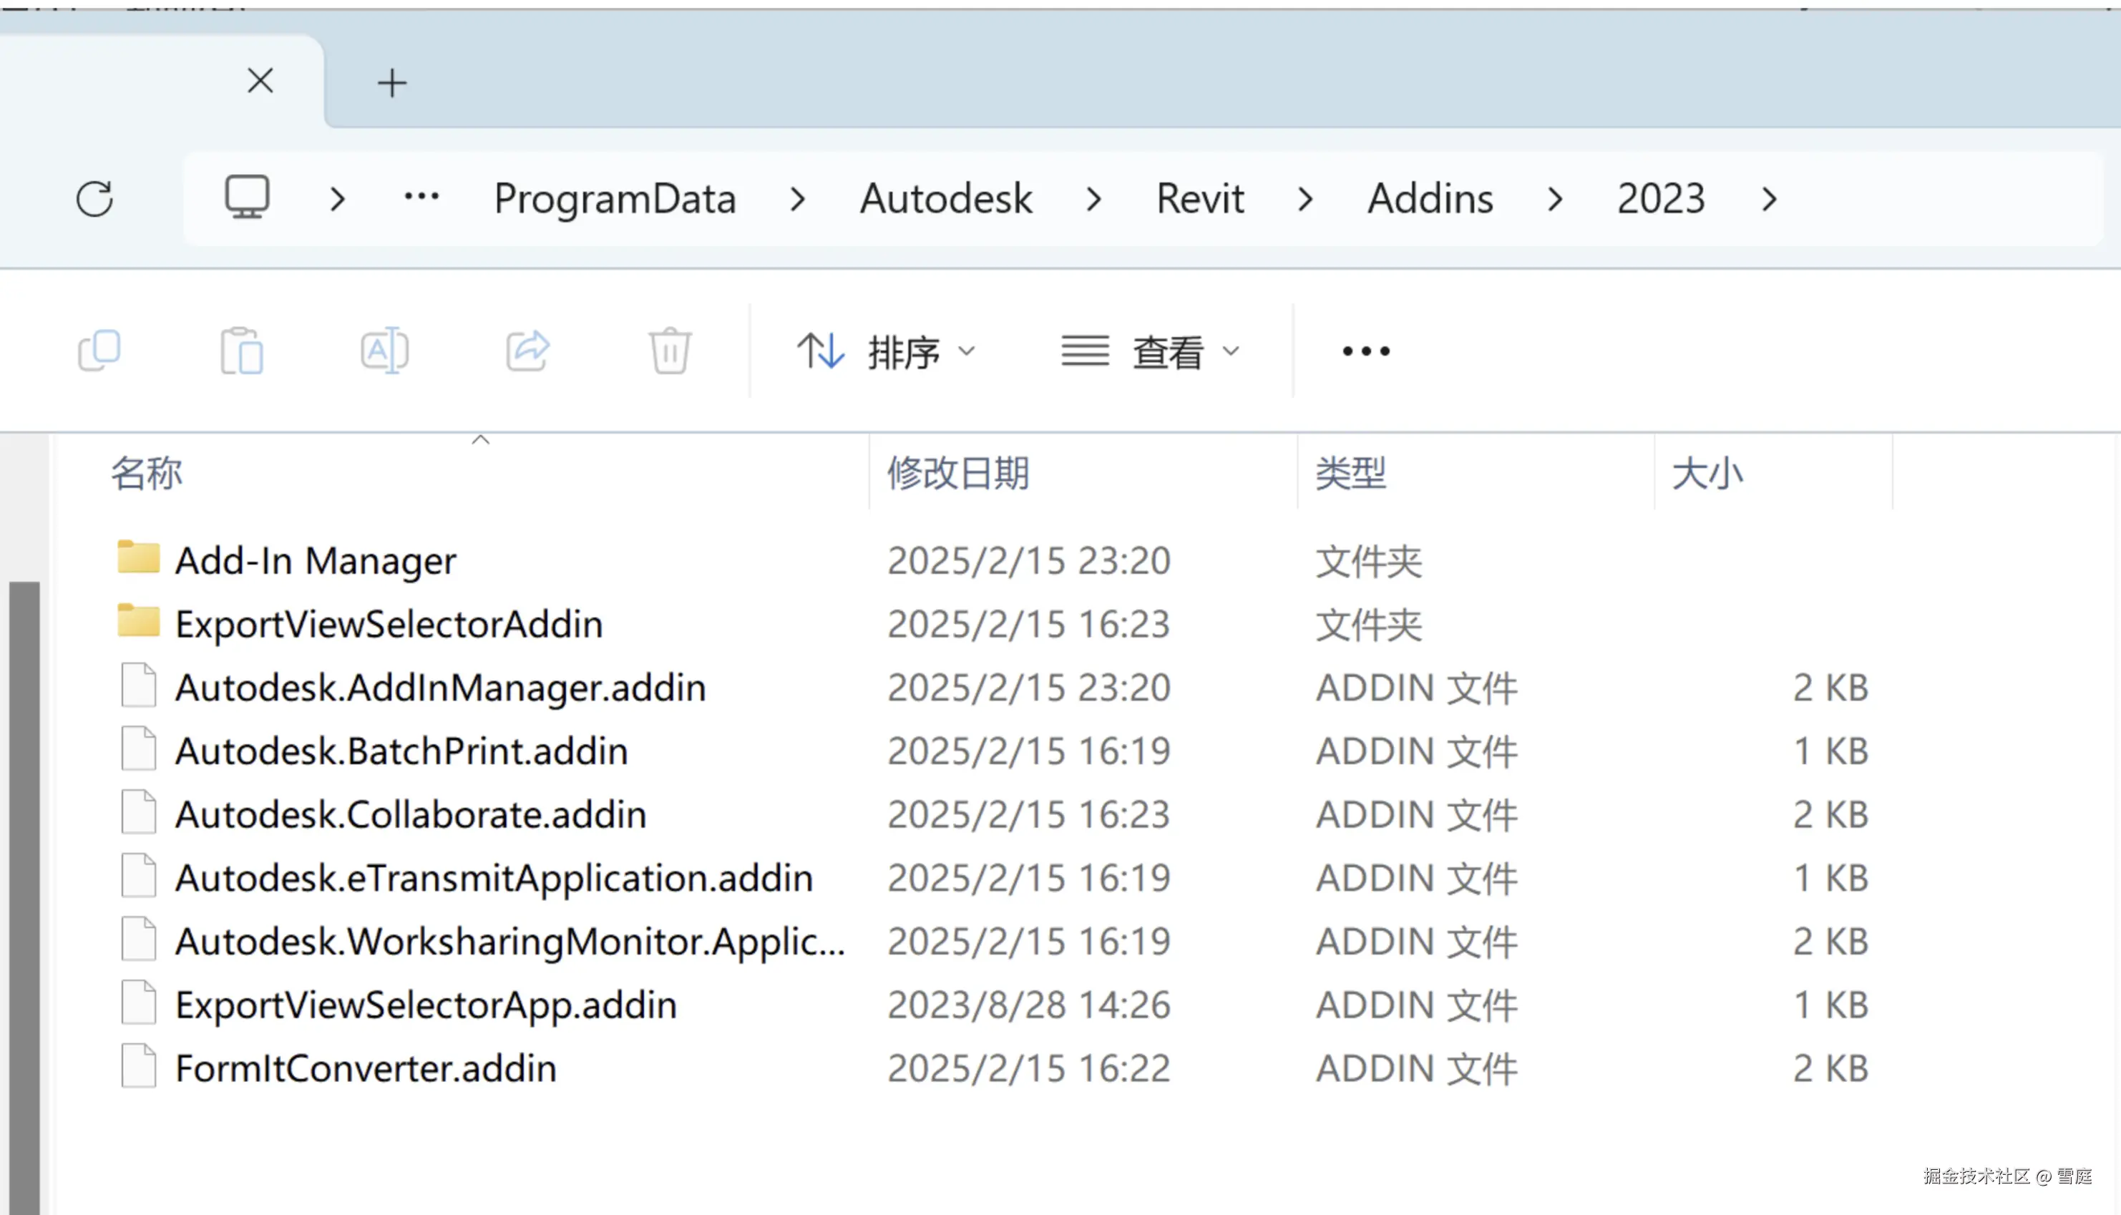Image resolution: width=2121 pixels, height=1215 pixels.
Task: Click the This PC monitor icon
Action: [247, 197]
